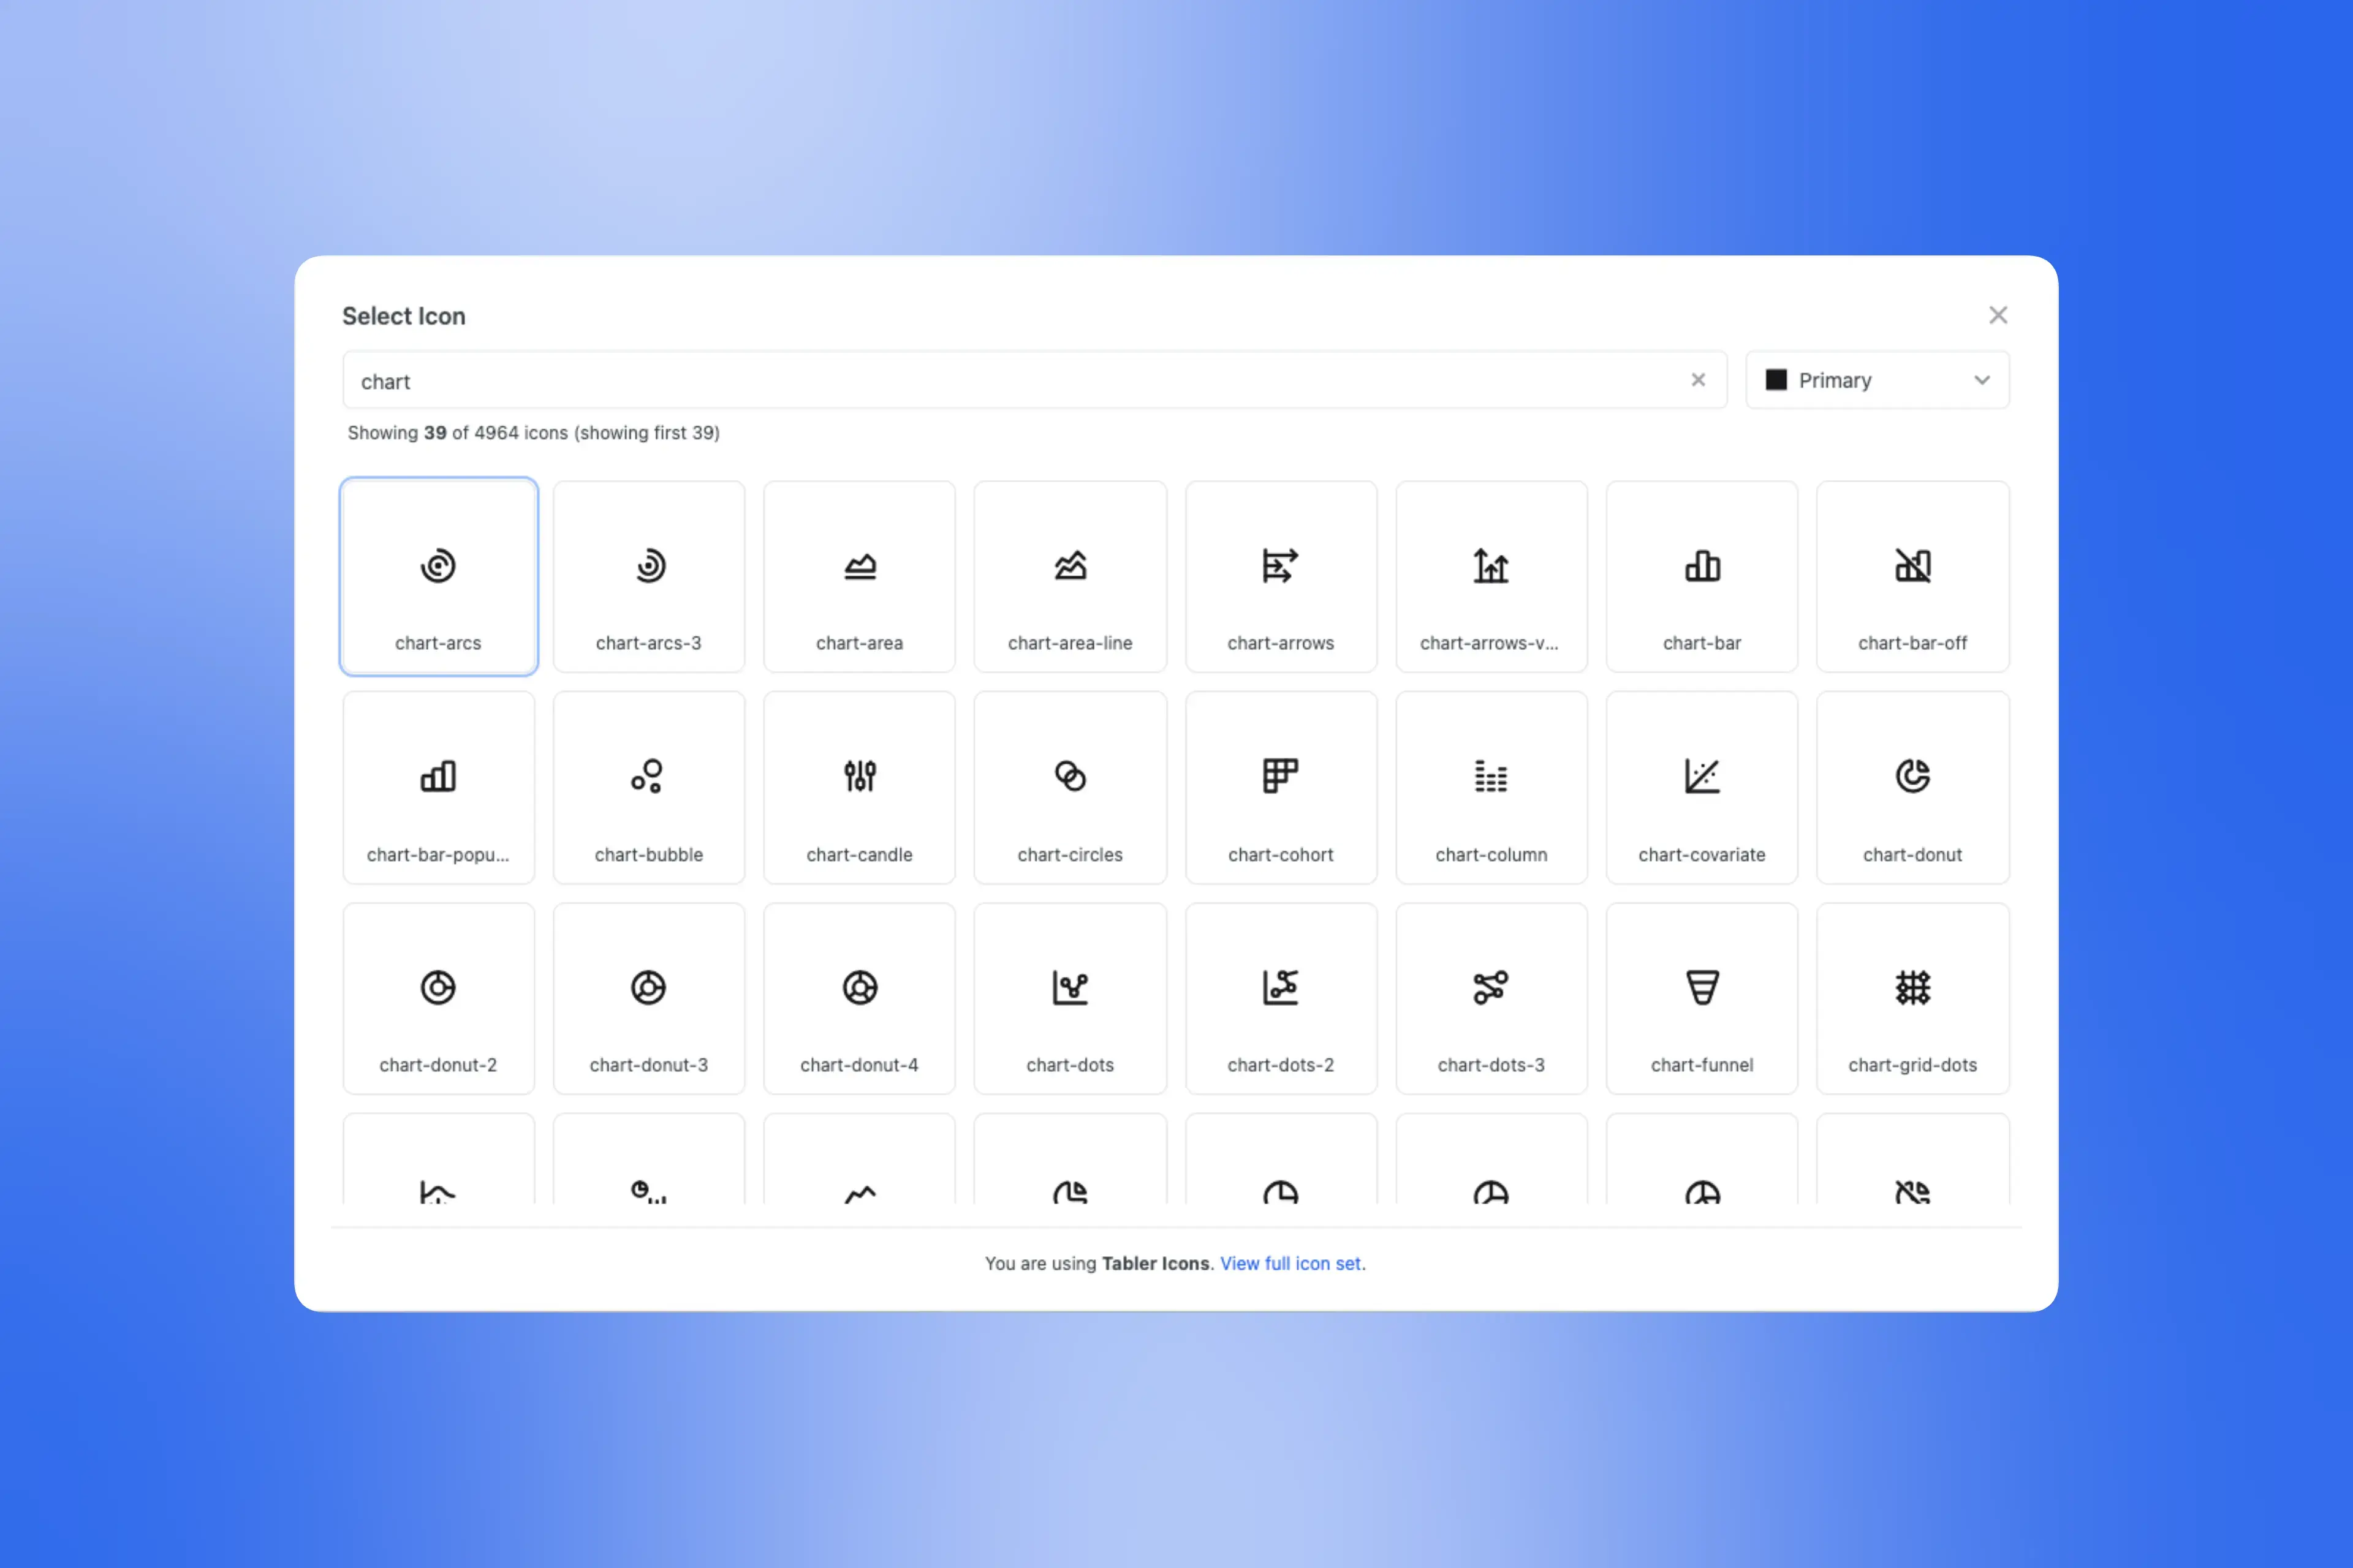The width and height of the screenshot is (2353, 1568).
Task: Select the chart-arcs icon
Action: tap(438, 577)
